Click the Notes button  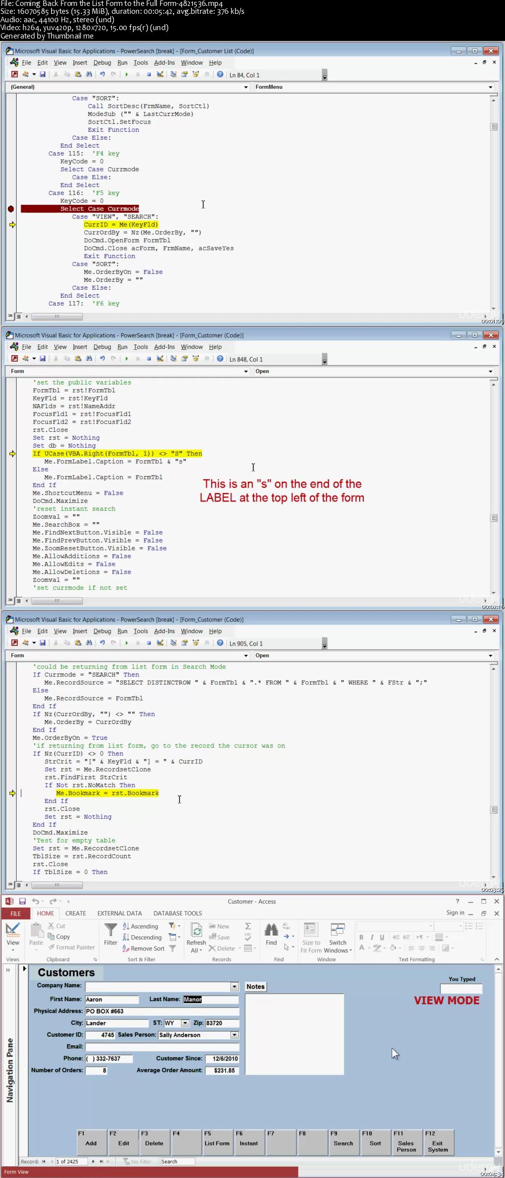click(x=255, y=987)
